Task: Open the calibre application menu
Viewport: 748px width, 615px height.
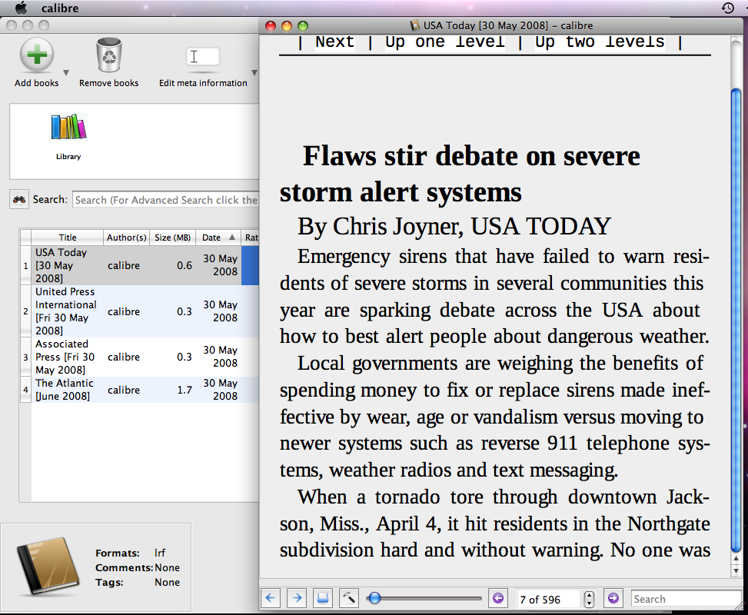Action: click(60, 8)
